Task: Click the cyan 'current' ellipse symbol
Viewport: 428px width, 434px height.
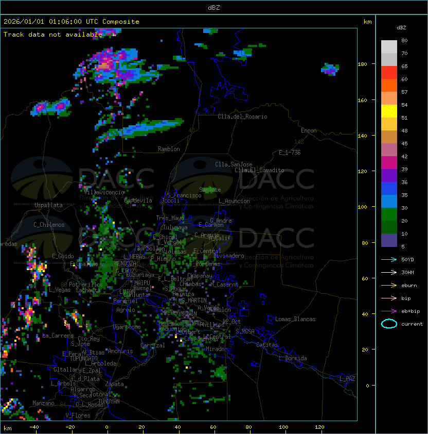Action: [x=389, y=324]
